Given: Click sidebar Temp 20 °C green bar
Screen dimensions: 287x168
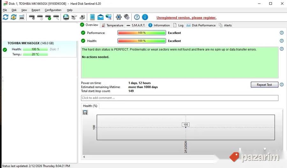Looking at the screenshot, I should [x=35, y=54].
